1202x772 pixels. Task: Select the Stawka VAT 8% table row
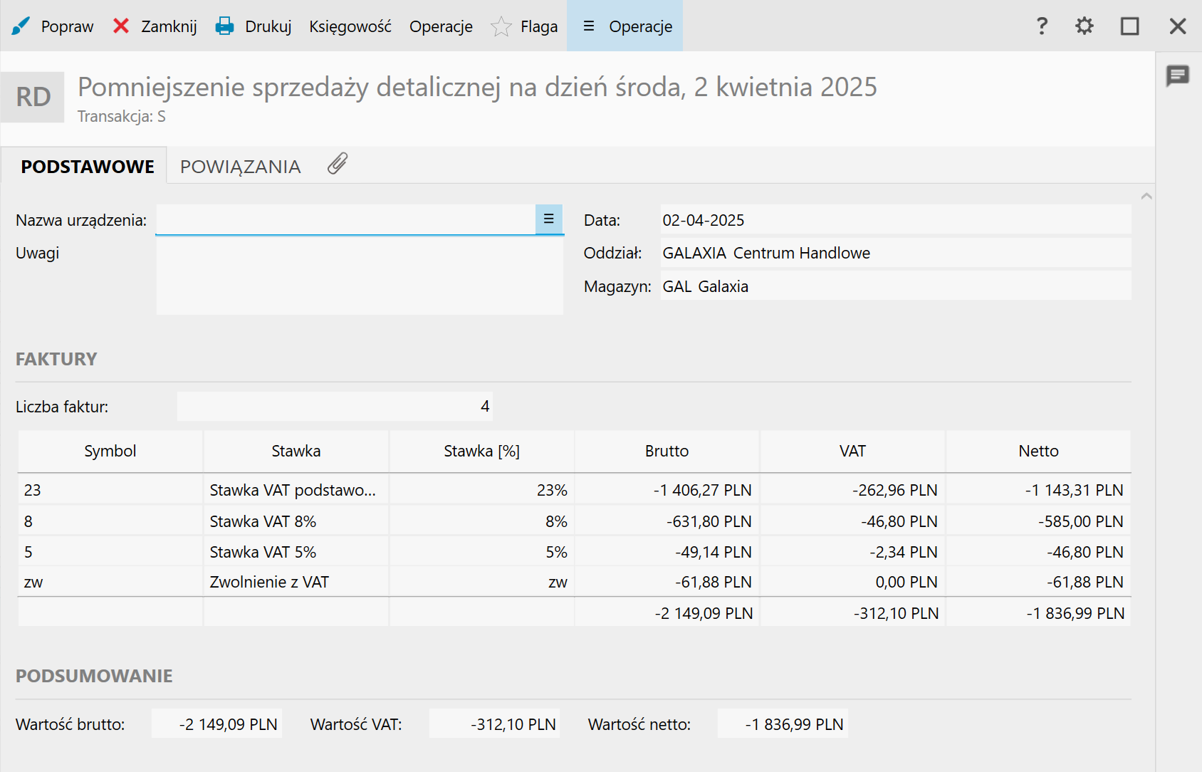pyautogui.click(x=574, y=521)
